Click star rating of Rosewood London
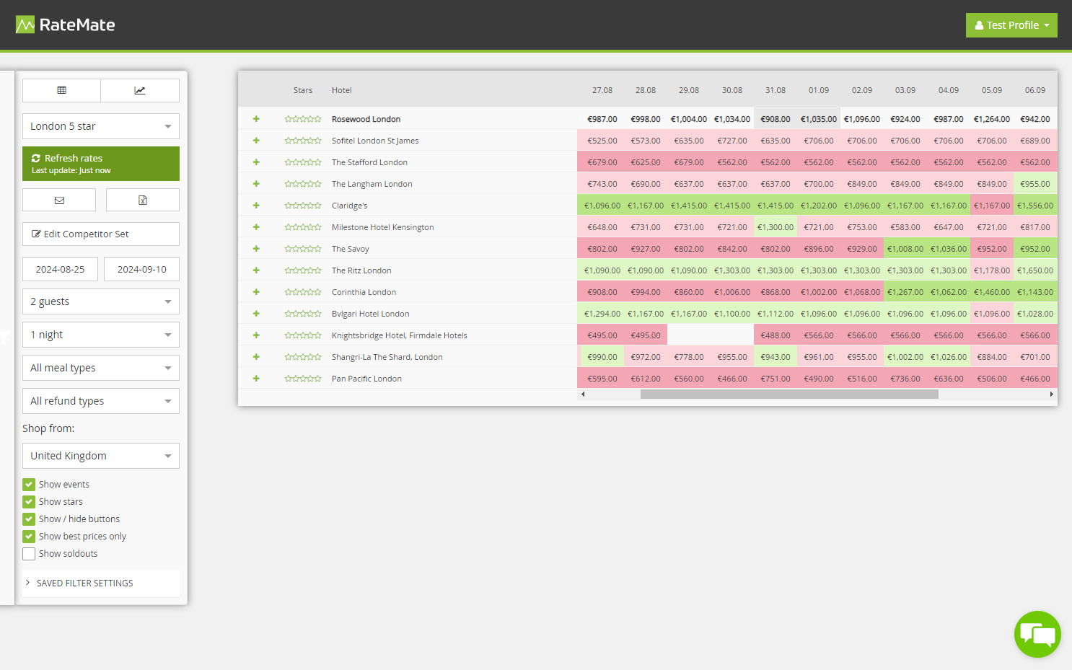1072x670 pixels. pyautogui.click(x=303, y=119)
